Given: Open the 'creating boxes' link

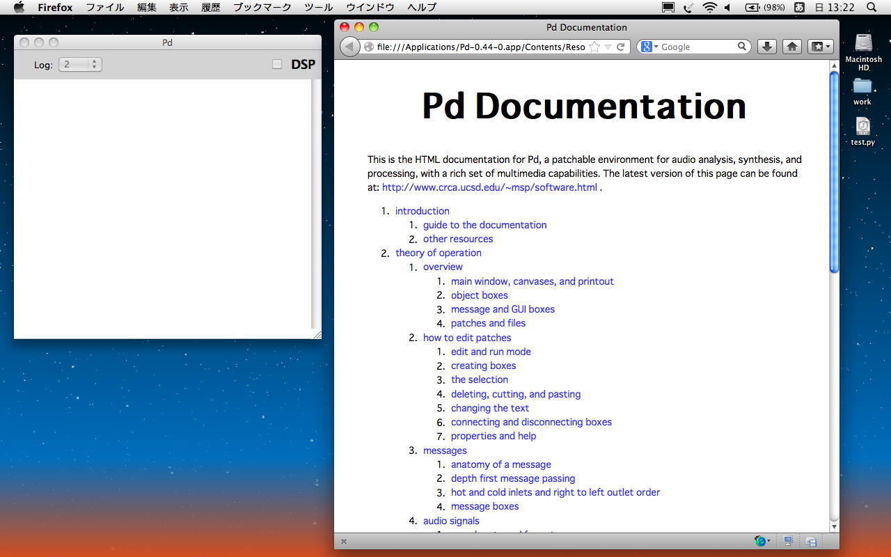Looking at the screenshot, I should click(484, 366).
